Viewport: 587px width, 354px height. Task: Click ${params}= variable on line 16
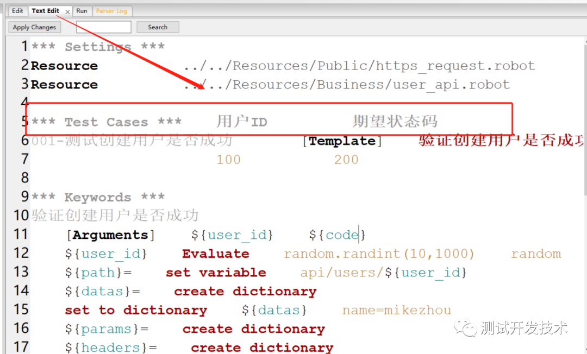(x=107, y=328)
